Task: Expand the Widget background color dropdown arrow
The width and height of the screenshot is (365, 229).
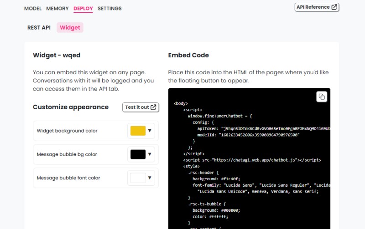Action: tap(150, 131)
